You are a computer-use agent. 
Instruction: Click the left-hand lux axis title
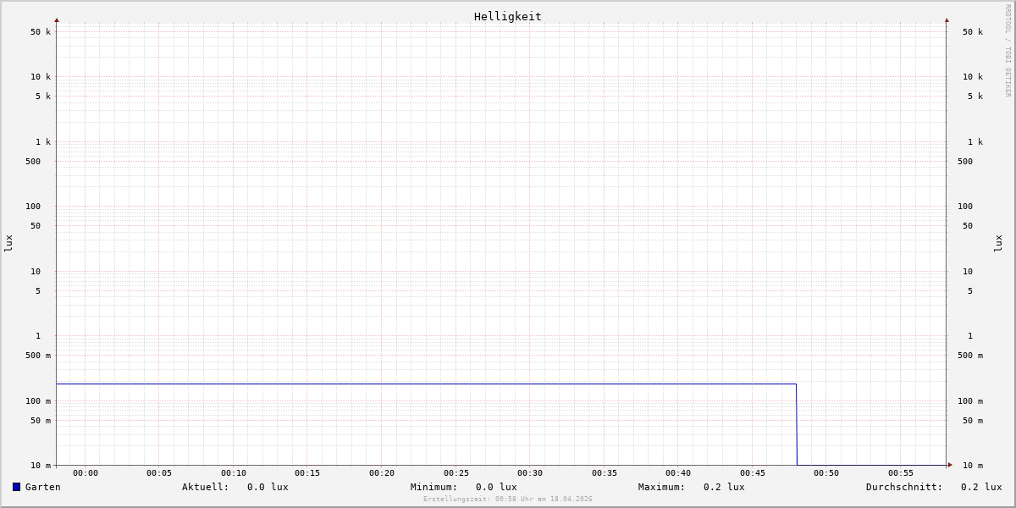pyautogui.click(x=8, y=244)
